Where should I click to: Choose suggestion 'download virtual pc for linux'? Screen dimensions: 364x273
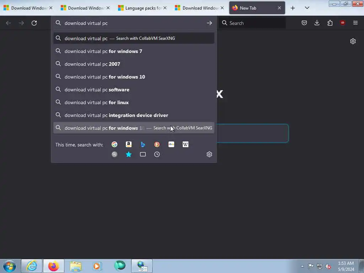134,102
